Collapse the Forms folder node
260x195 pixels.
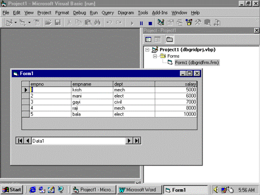(154, 56)
